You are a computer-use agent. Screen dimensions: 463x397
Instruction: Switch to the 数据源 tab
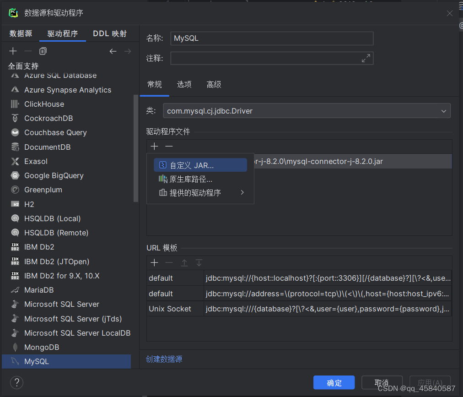(x=21, y=34)
